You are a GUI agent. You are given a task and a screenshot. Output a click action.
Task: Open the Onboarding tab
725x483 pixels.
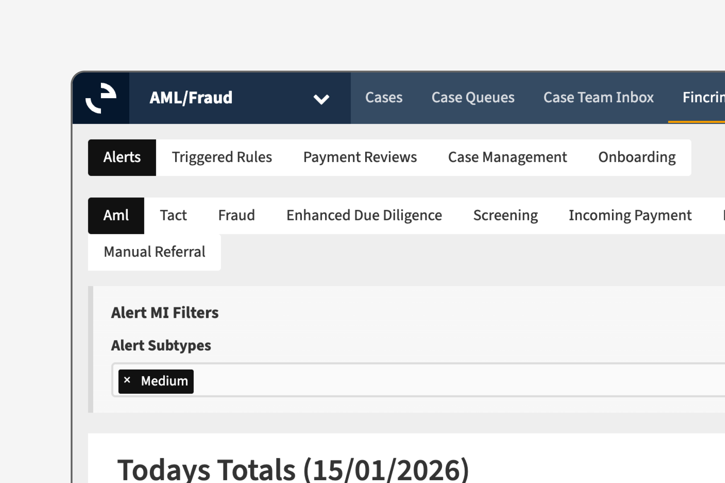[636, 157]
